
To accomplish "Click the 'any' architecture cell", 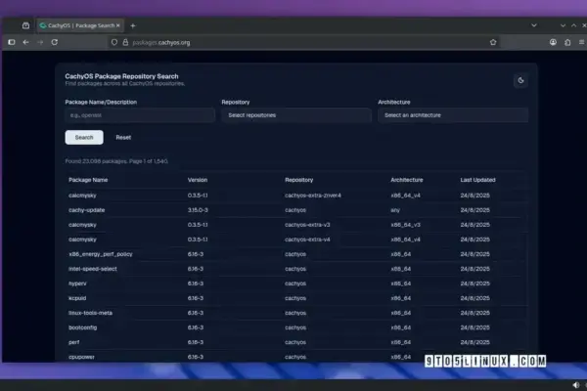I will click(x=395, y=210).
